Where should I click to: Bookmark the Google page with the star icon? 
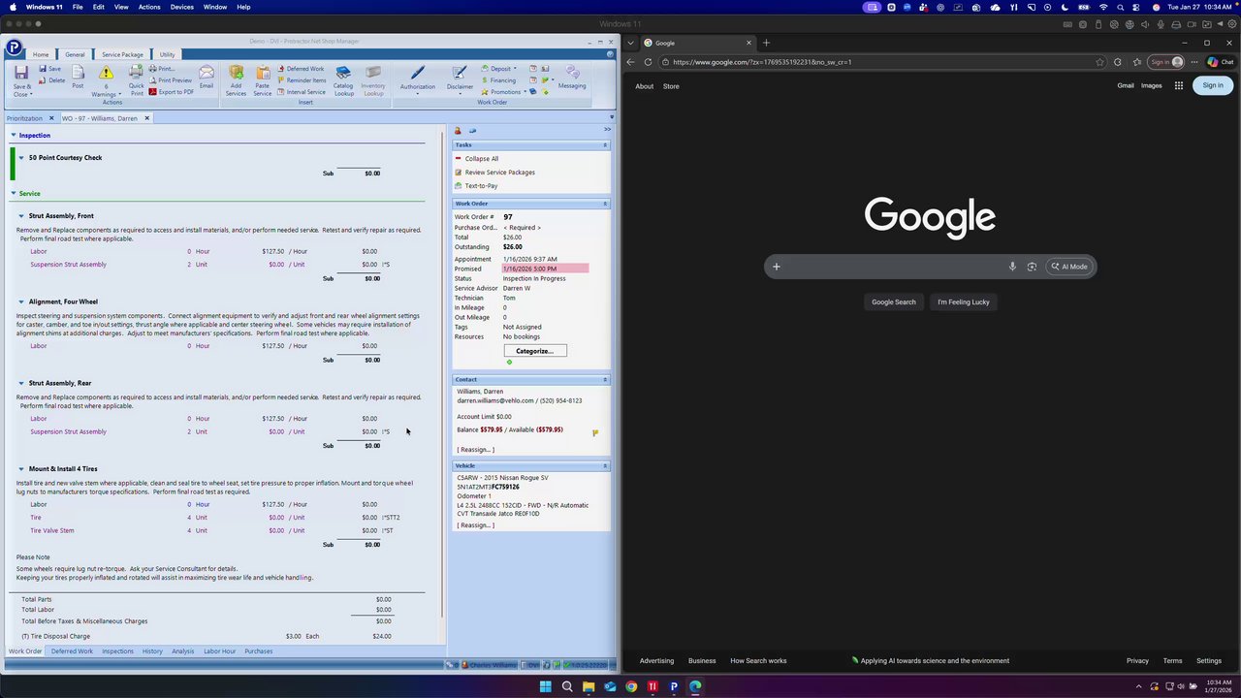tap(1099, 62)
